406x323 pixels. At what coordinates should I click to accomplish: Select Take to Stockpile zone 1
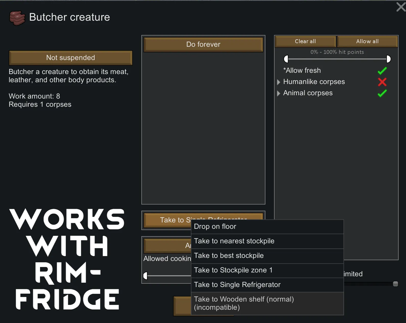point(267,270)
